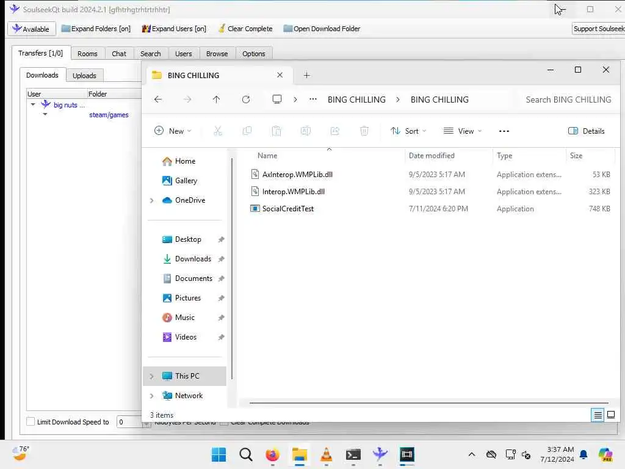Select the Interop.WMPLib.dll file
Image resolution: width=625 pixels, height=469 pixels.
[430, 191]
